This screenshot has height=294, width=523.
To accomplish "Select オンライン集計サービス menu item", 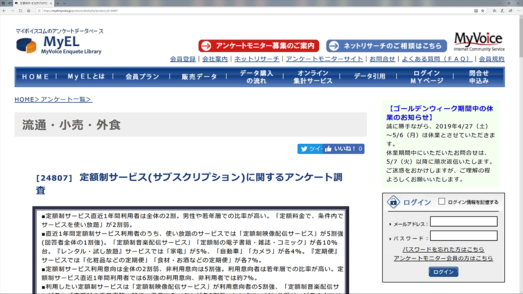I will [313, 77].
